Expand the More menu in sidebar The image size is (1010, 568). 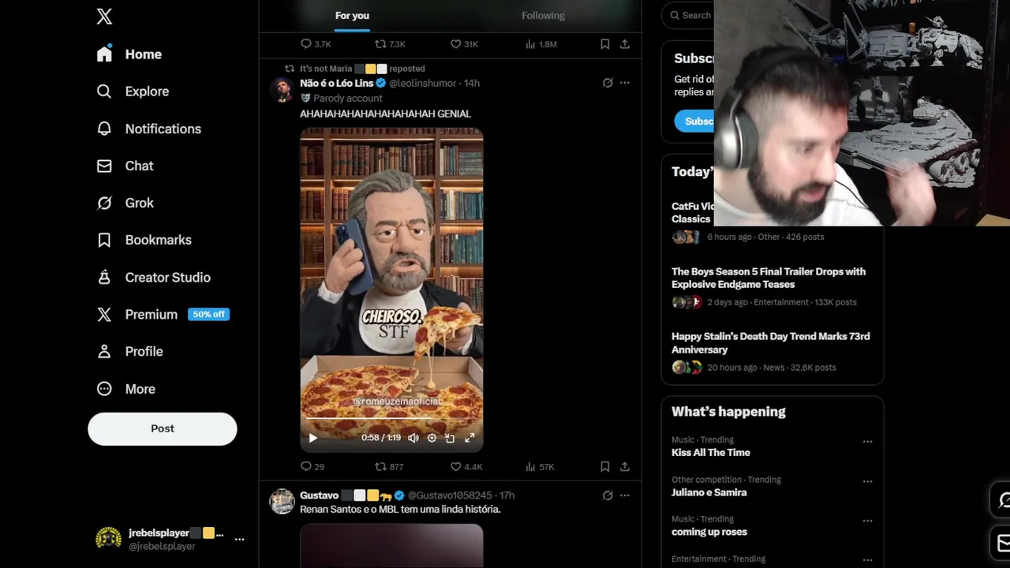[x=125, y=389]
